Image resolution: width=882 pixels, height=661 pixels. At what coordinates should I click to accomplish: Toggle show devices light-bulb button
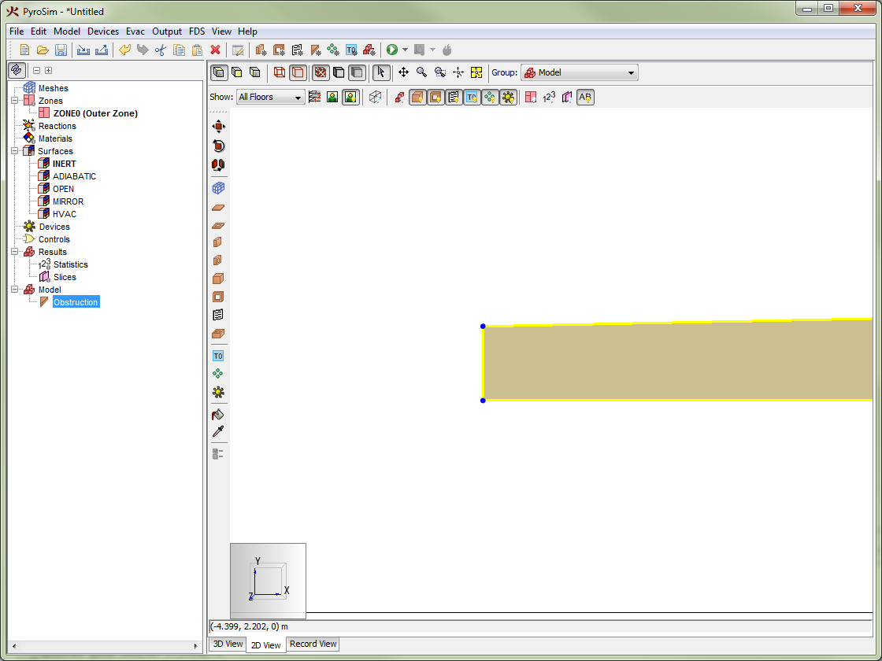pos(508,98)
